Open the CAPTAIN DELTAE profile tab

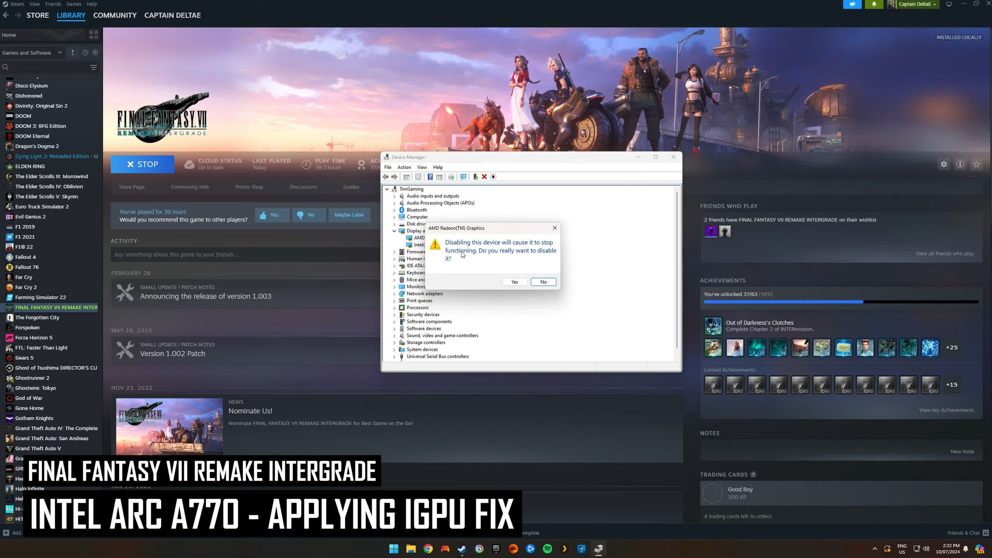point(172,15)
